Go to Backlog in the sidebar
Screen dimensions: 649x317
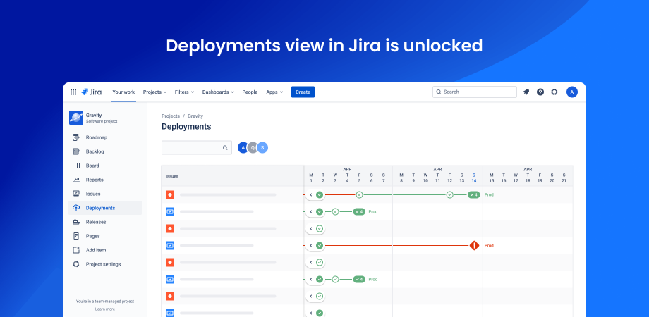point(95,151)
